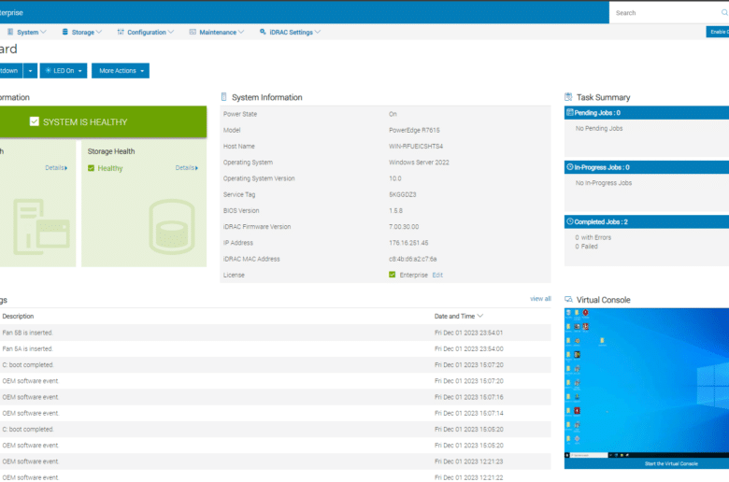Click the Storage Health green check icon
Screen dimensions: 729x482
(92, 168)
